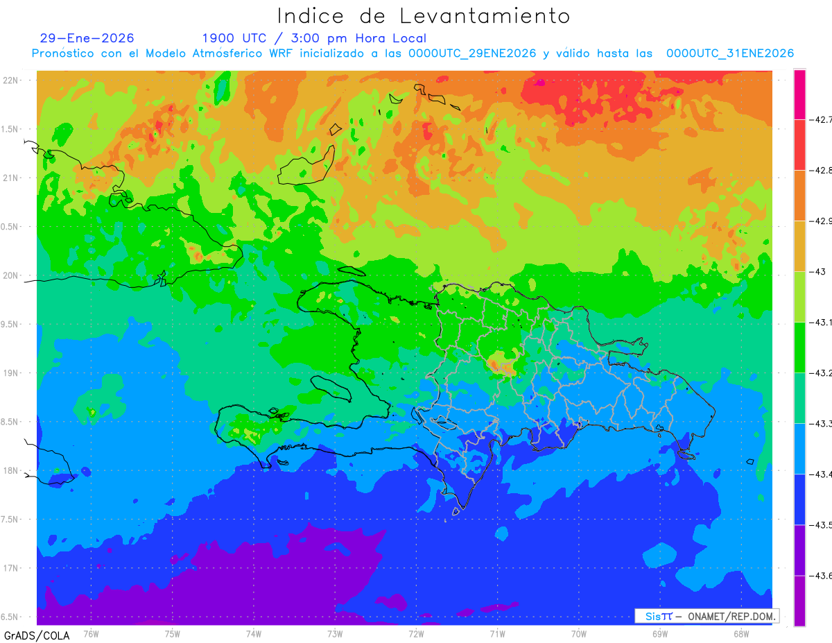Click the '75W' longitude axis label
Screen dimensions: 832x643
click(x=173, y=633)
